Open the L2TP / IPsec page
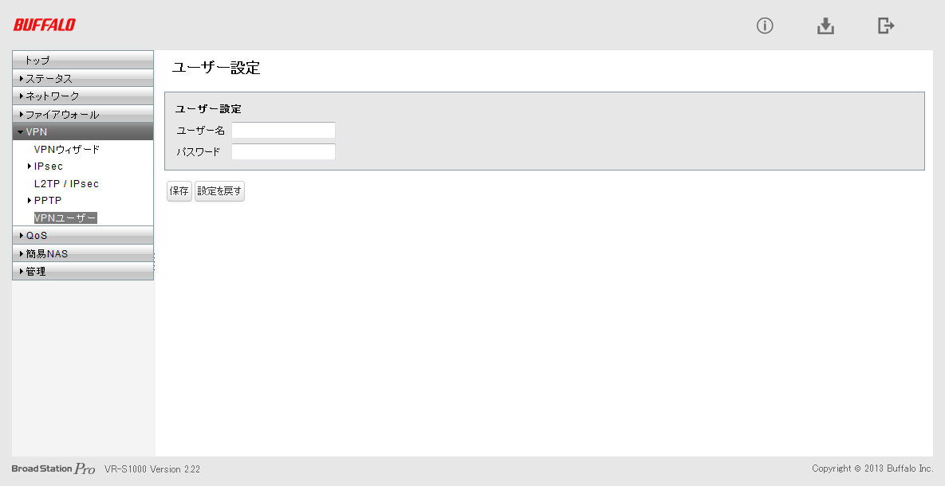 click(x=66, y=183)
